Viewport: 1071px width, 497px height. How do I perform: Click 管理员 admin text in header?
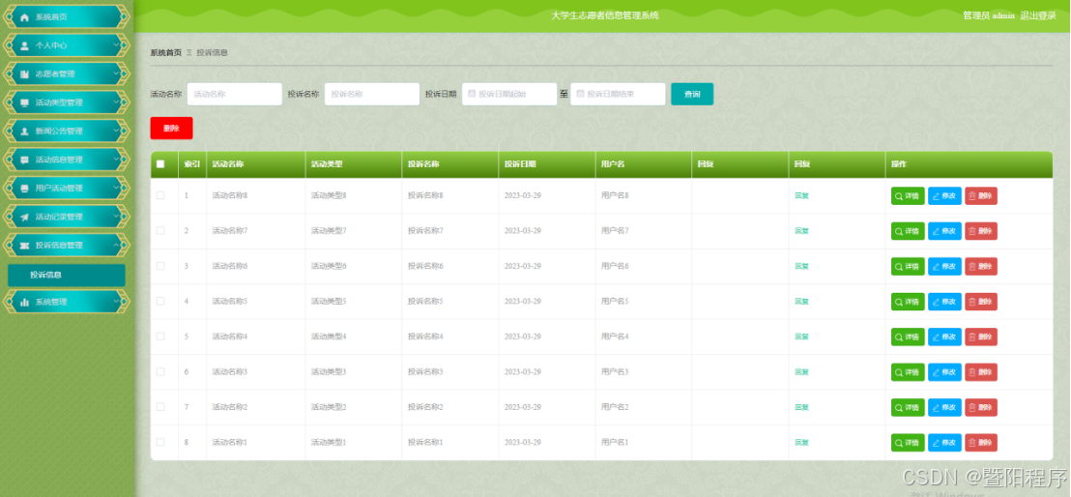(x=988, y=15)
